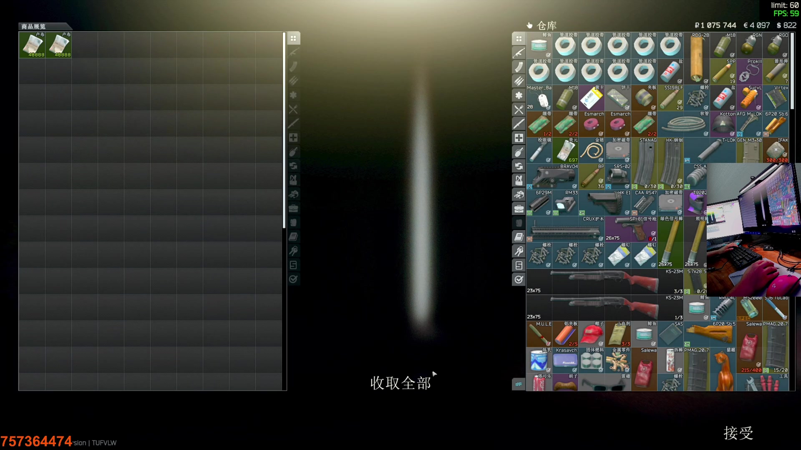Filter stash by briefcase containers icon
The image size is (801, 450).
(519, 209)
